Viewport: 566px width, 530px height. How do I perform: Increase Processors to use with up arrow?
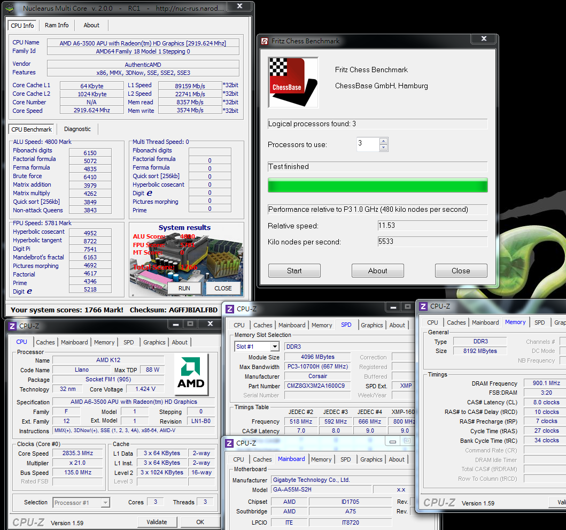pos(384,141)
